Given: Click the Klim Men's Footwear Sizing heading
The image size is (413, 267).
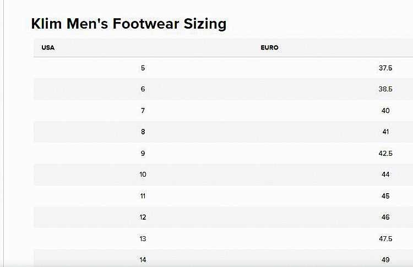Looking at the screenshot, I should pos(128,24).
